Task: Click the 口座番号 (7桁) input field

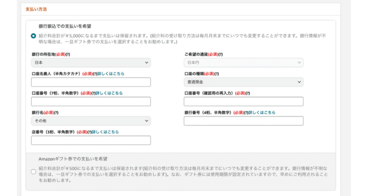Action: (x=91, y=102)
